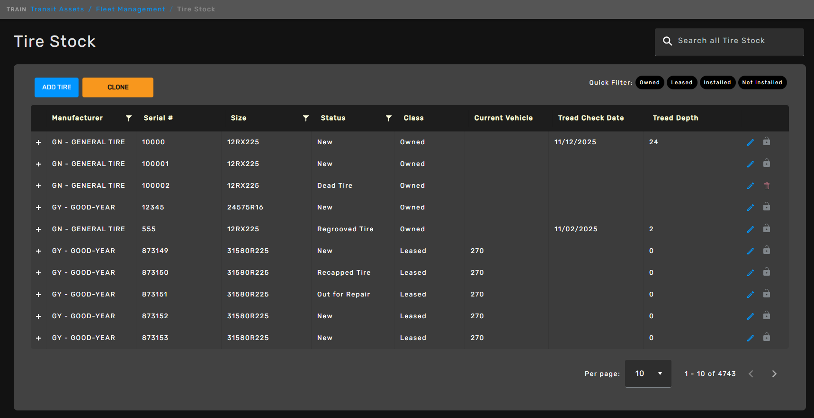Image resolution: width=814 pixels, height=418 pixels.
Task: Click the lock icon for serial 12345
Action: [767, 207]
